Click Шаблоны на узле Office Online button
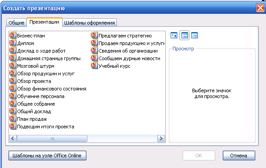 click(x=47, y=156)
